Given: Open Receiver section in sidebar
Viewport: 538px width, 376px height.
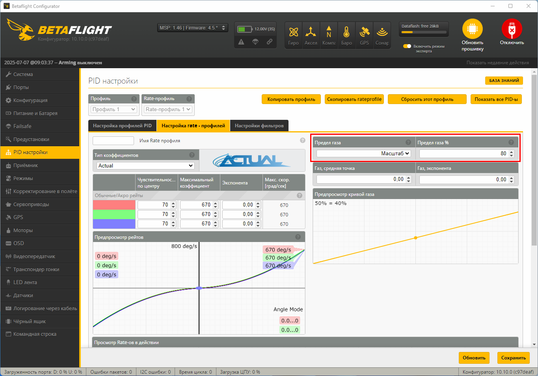Looking at the screenshot, I should point(40,165).
